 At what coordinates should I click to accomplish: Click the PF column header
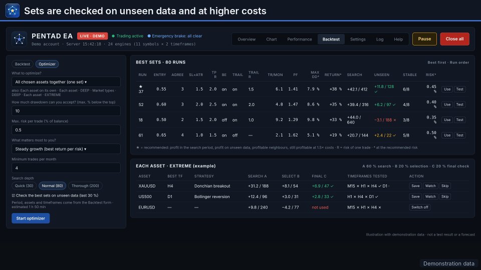coord(295,74)
